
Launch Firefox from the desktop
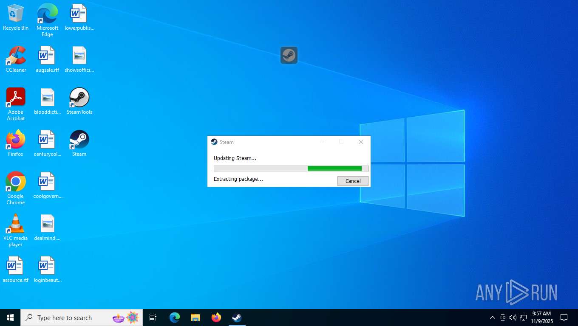pyautogui.click(x=16, y=143)
